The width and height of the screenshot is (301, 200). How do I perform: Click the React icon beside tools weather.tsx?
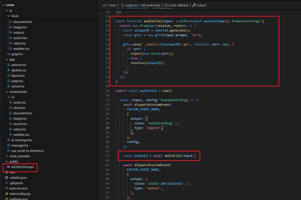[x=11, y=49]
